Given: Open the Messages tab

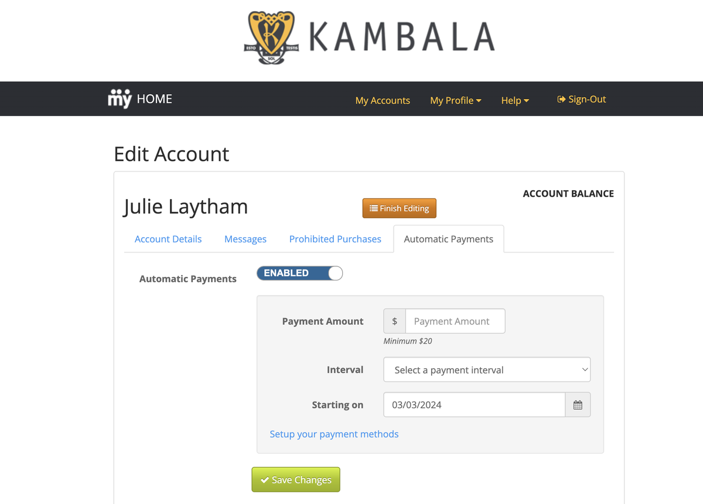Looking at the screenshot, I should [245, 239].
